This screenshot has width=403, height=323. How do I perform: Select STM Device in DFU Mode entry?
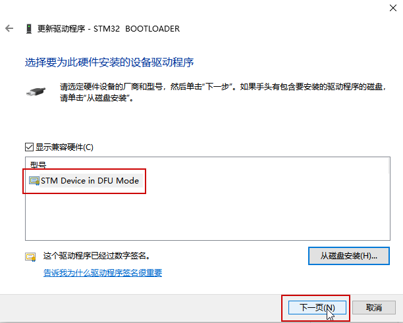pyautogui.click(x=90, y=181)
